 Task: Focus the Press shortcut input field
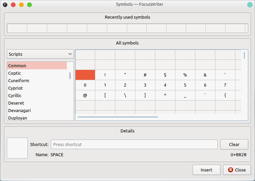(x=134, y=144)
